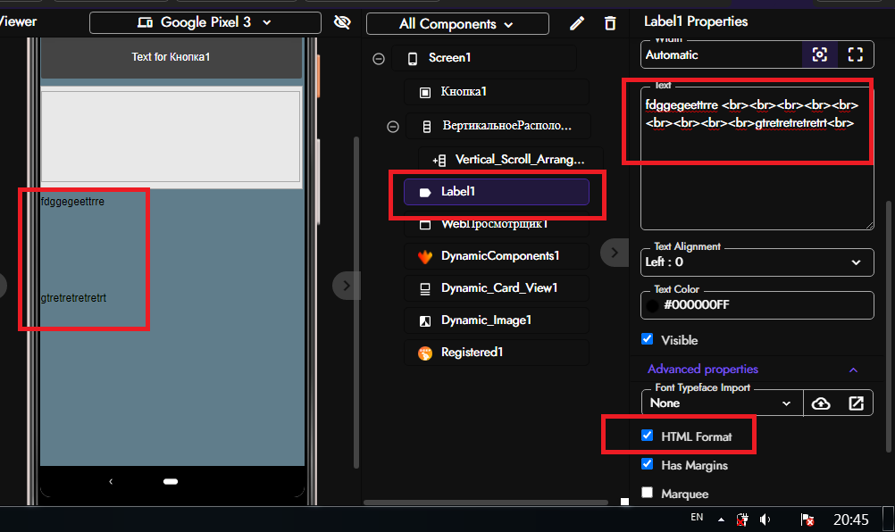Screen dimensions: 895x532
Task: Open the Google Pixel 3 device dropdown
Action: 205,23
